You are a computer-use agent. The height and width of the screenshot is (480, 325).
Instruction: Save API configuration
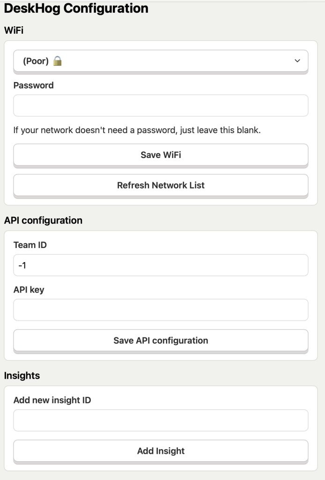[161, 341]
